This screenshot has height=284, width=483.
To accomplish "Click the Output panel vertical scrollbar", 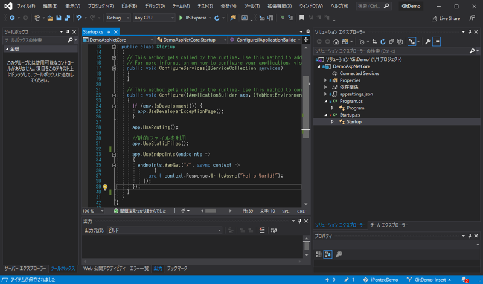I will [307, 247].
